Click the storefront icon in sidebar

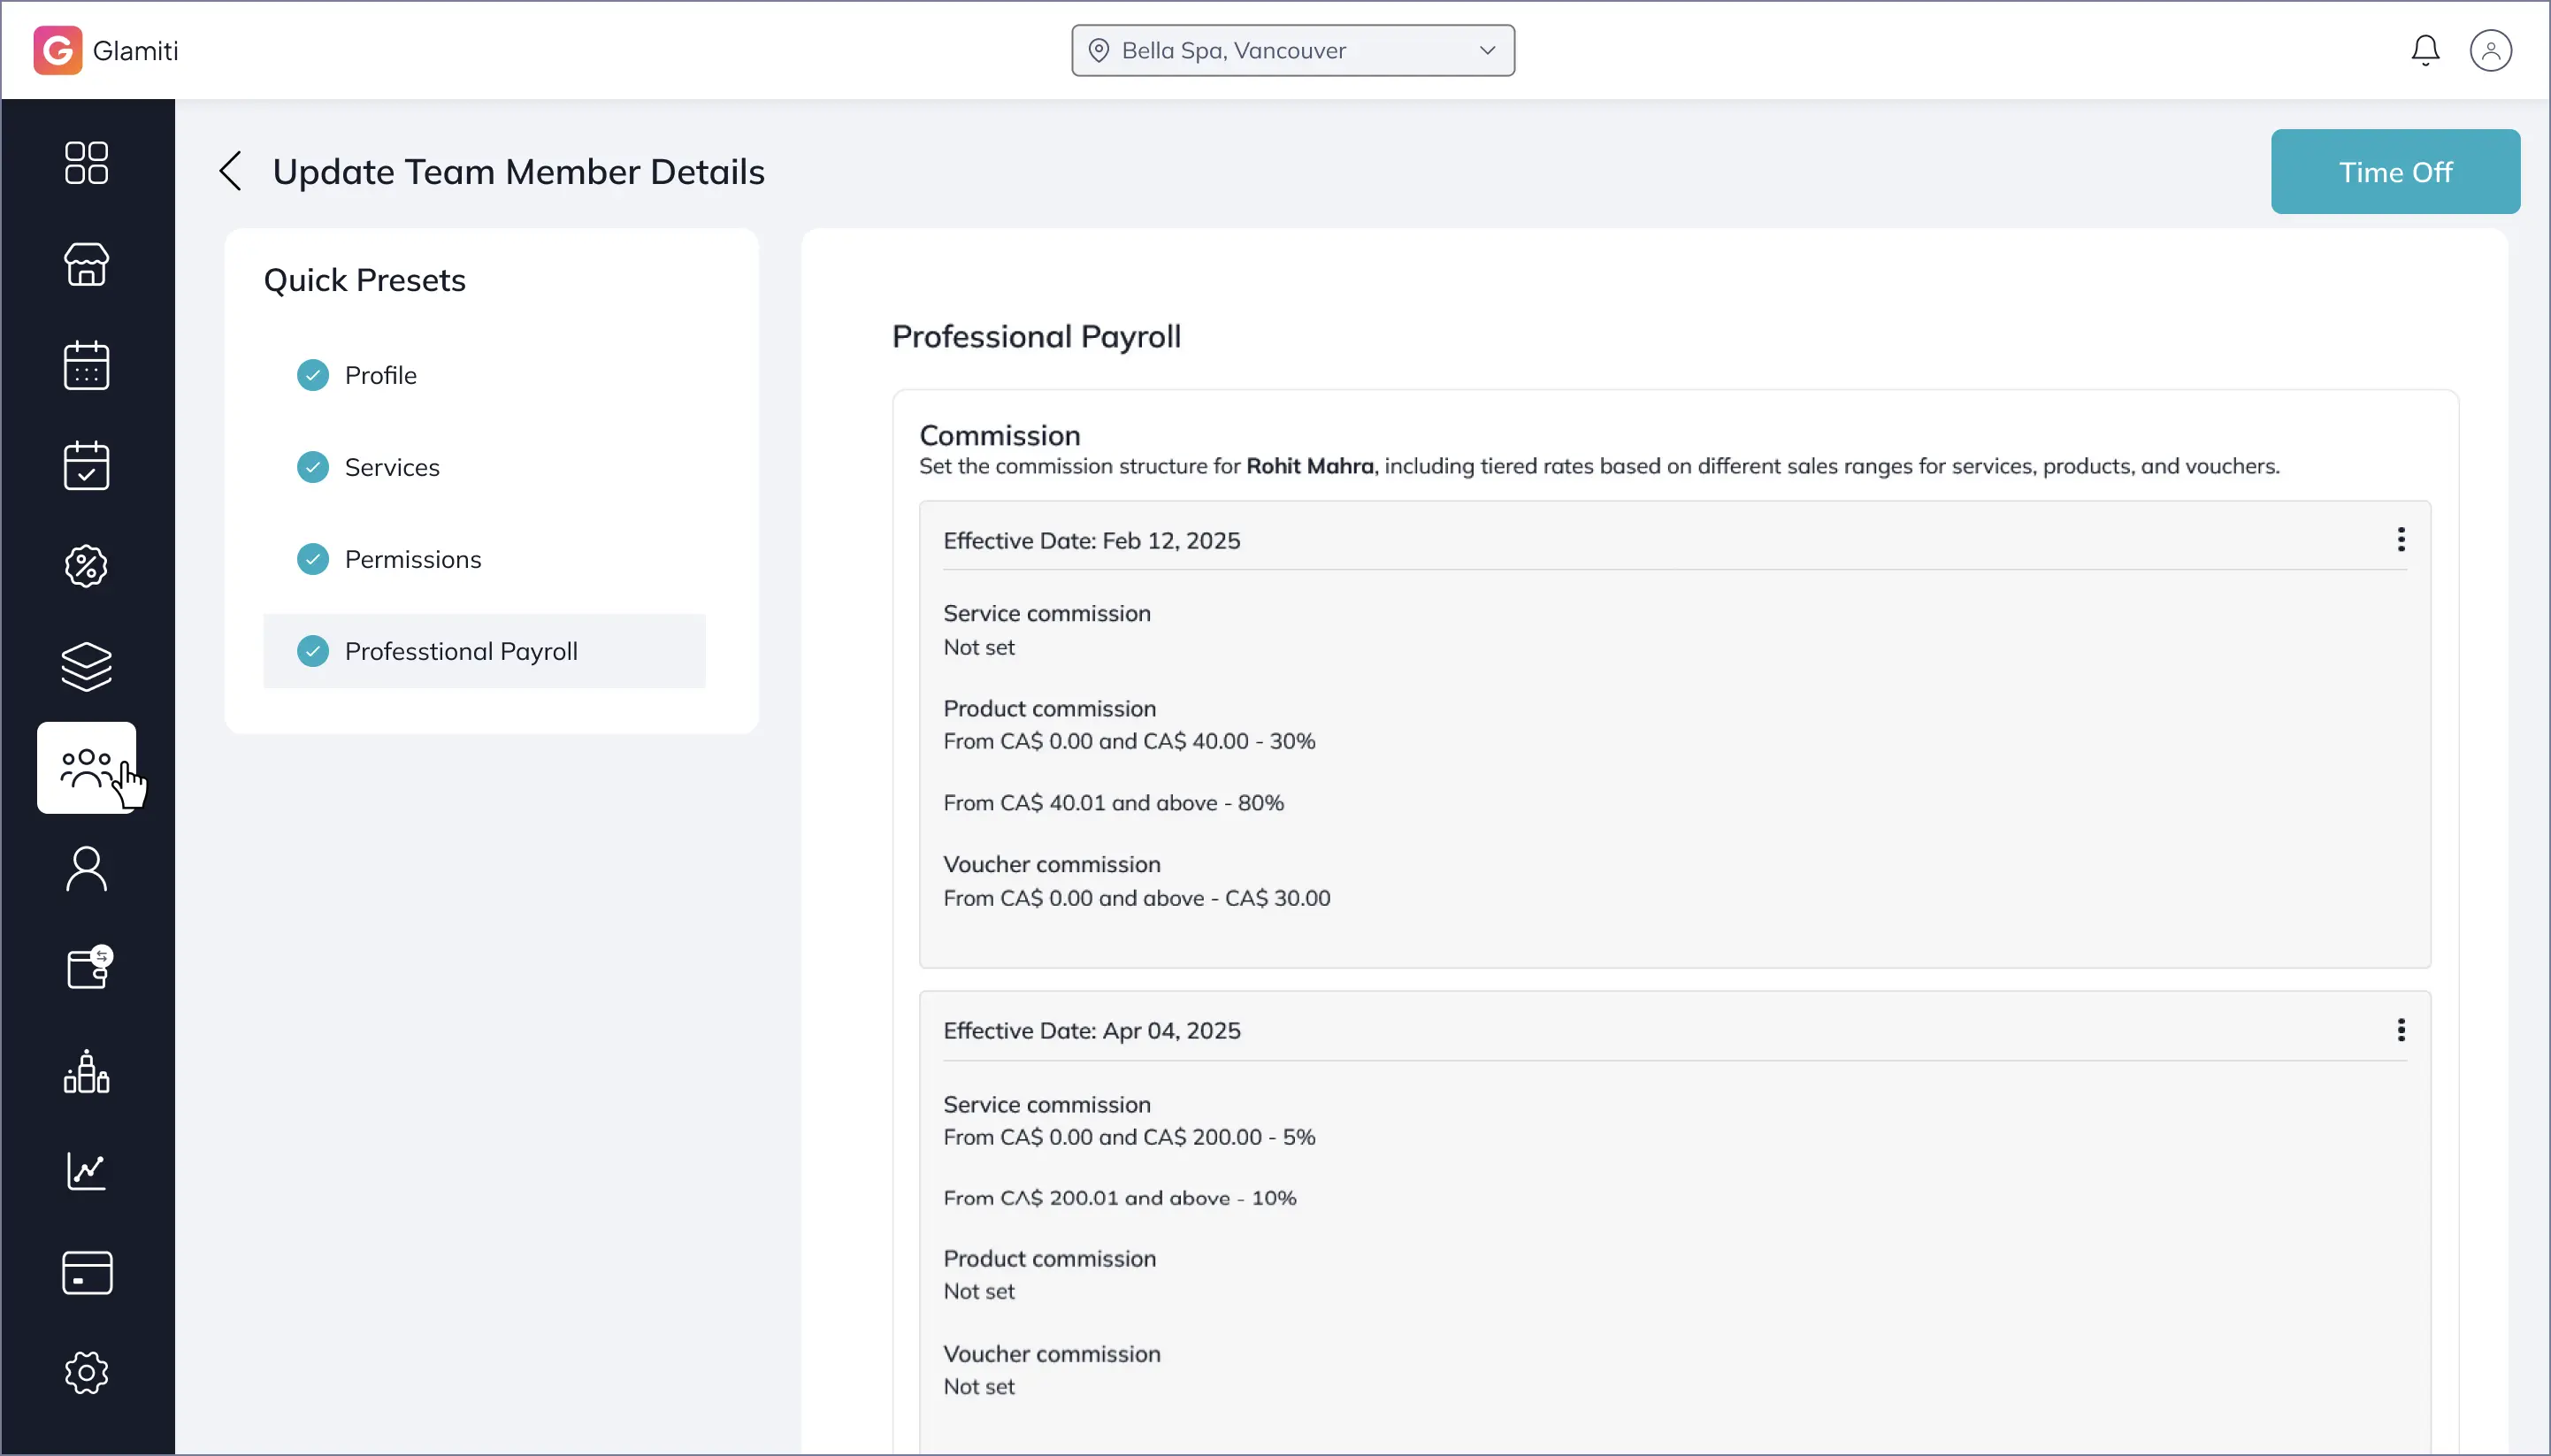click(86, 265)
